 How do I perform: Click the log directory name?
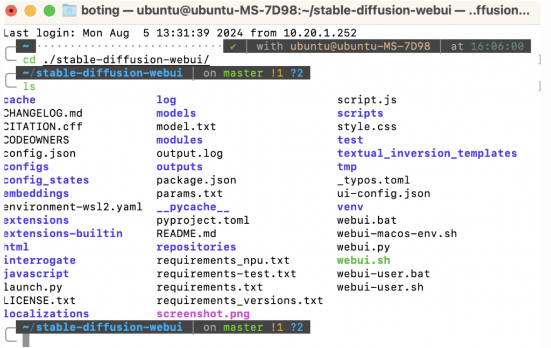point(166,100)
